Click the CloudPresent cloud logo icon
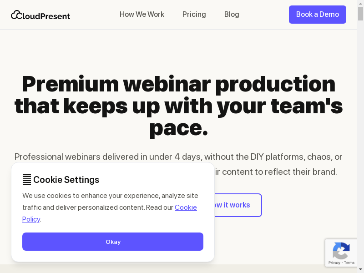Screen dimensions: 364x273 tap(16, 15)
